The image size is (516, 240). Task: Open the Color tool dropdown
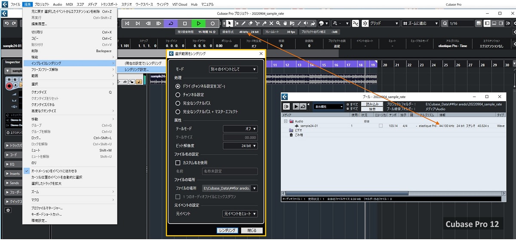click(x=324, y=23)
